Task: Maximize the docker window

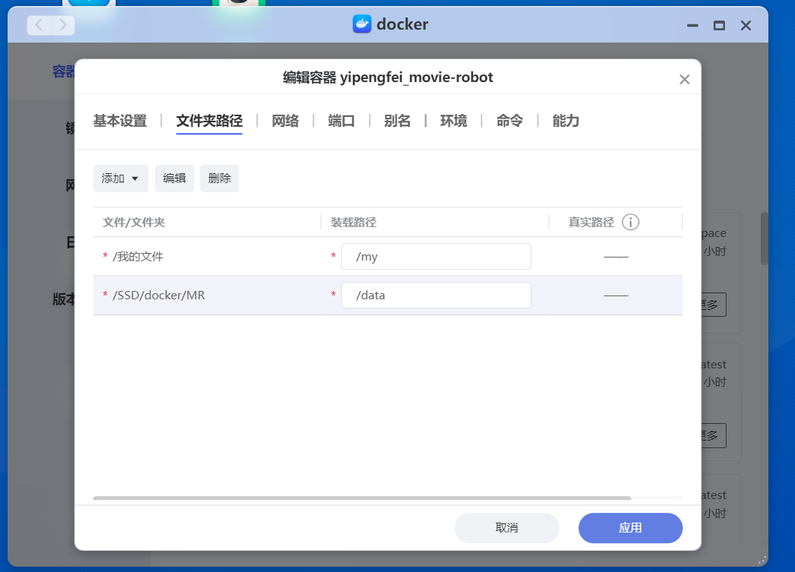Action: pos(719,25)
